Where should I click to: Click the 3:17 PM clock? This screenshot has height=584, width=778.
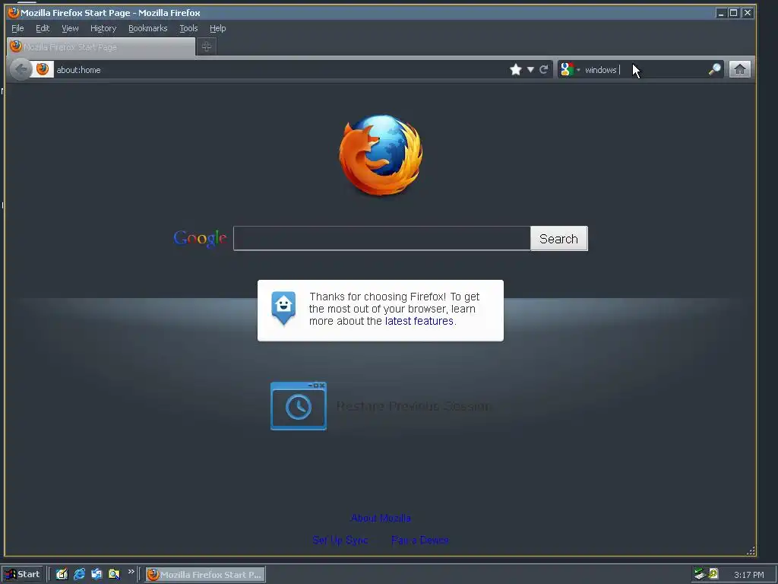[748, 575]
